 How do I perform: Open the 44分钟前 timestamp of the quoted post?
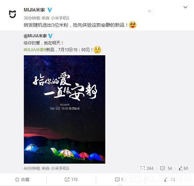click(x=32, y=168)
